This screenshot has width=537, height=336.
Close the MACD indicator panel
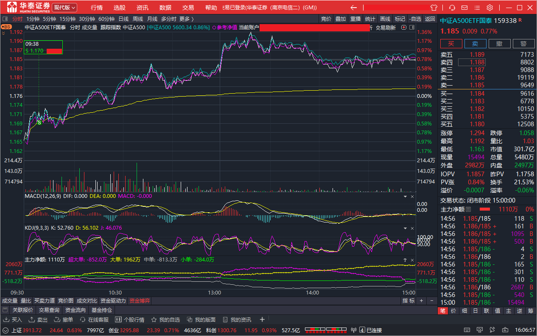point(412,197)
